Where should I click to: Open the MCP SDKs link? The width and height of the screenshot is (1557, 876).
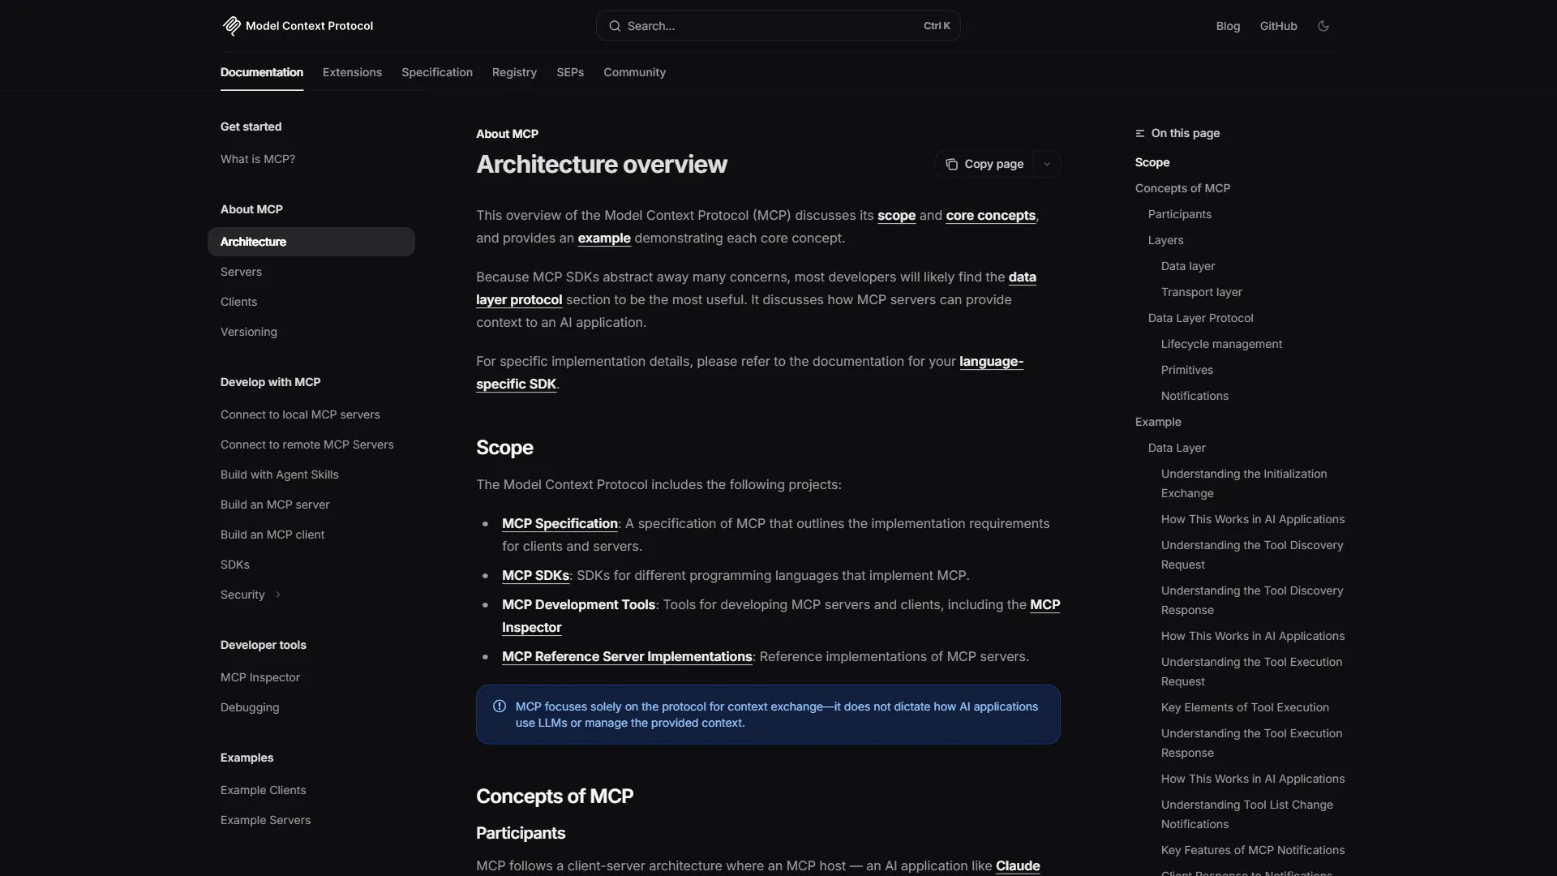click(535, 575)
